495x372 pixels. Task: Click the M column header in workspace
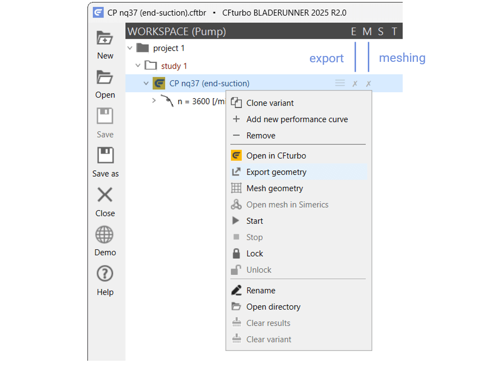click(x=367, y=31)
